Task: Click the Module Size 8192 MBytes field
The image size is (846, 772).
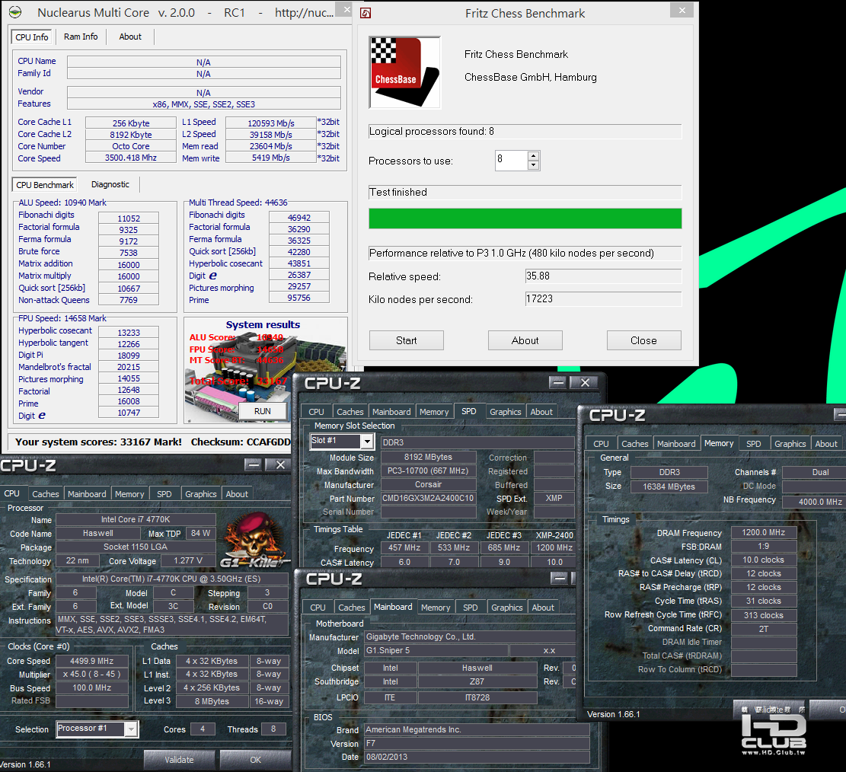Action: click(428, 457)
